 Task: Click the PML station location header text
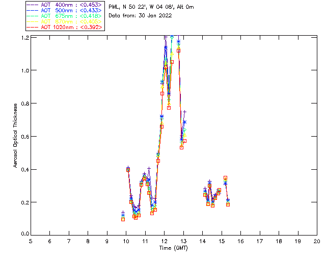click(x=151, y=7)
